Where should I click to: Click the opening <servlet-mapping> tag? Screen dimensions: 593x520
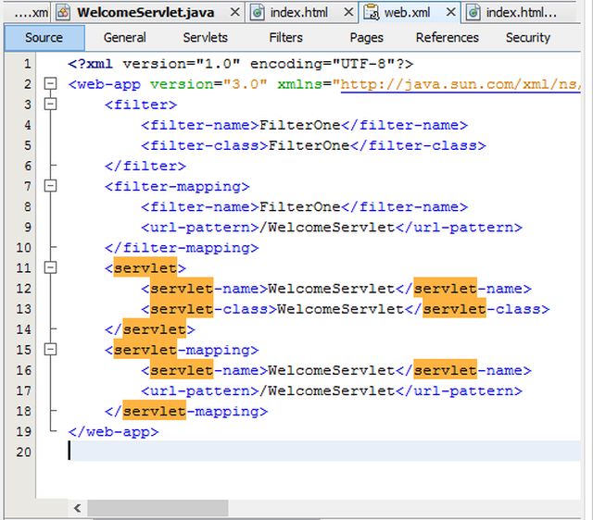pyautogui.click(x=182, y=350)
